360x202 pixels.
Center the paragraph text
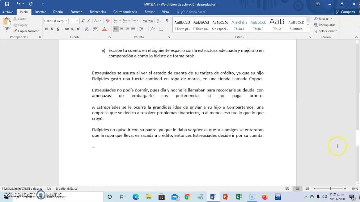(x=121, y=29)
